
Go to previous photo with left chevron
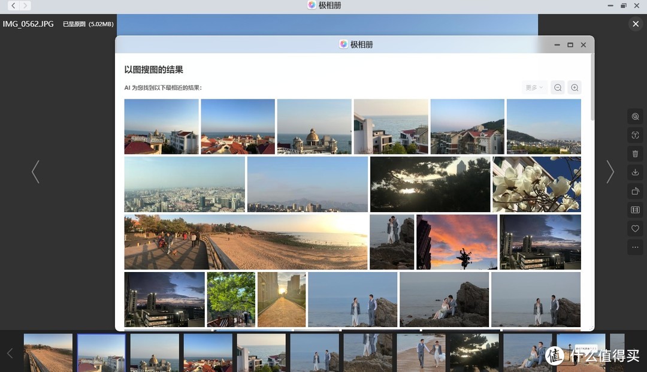click(x=35, y=172)
